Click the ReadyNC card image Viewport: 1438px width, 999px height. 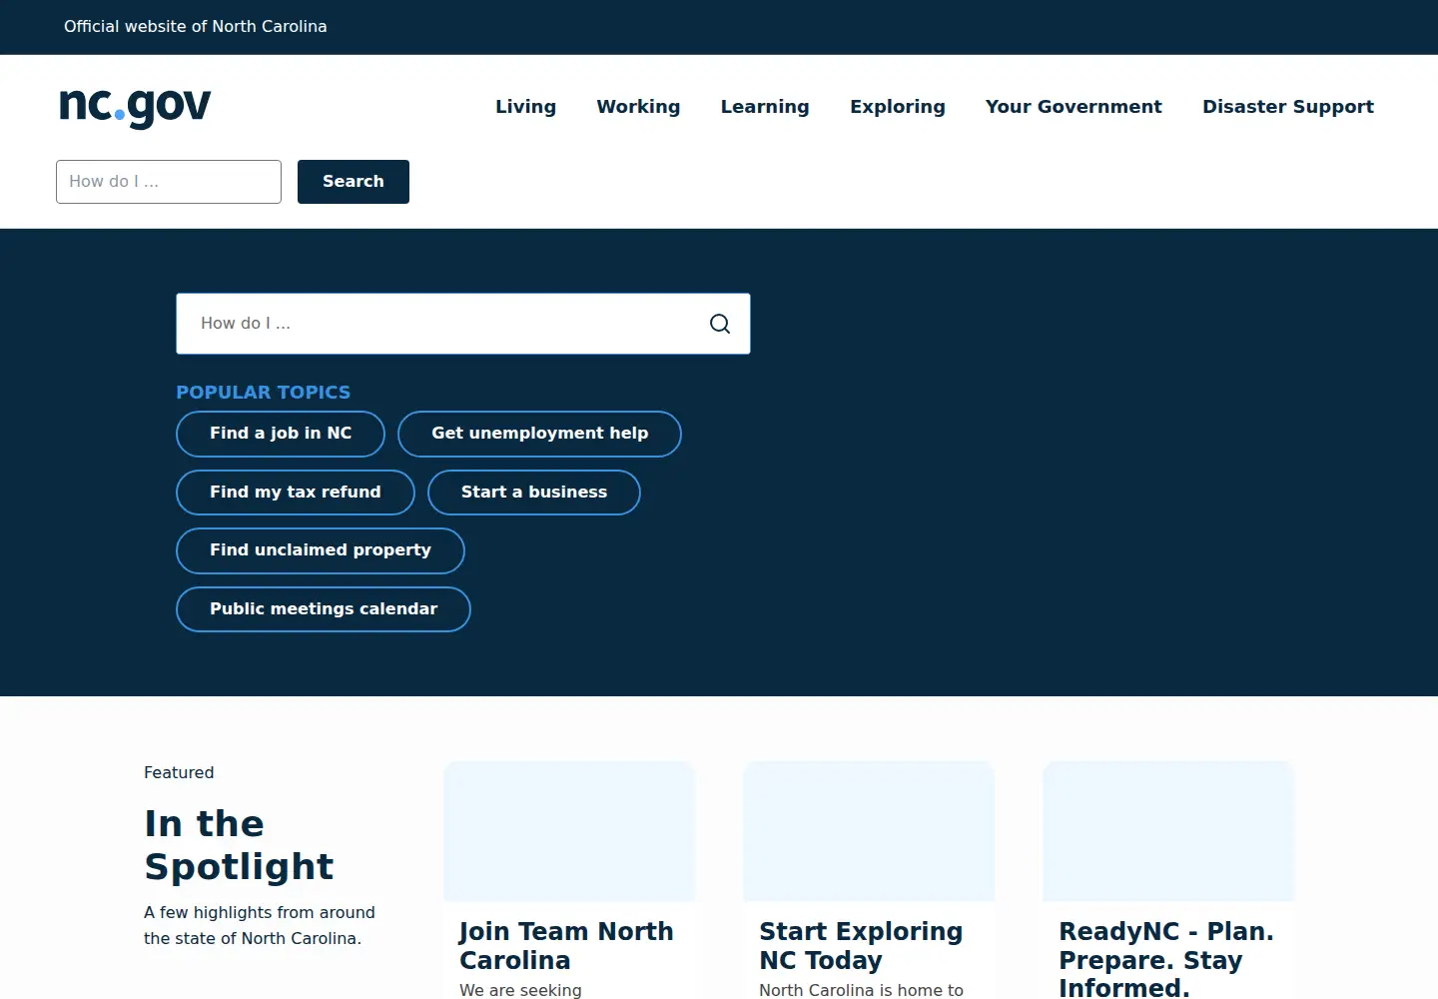pos(1168,831)
